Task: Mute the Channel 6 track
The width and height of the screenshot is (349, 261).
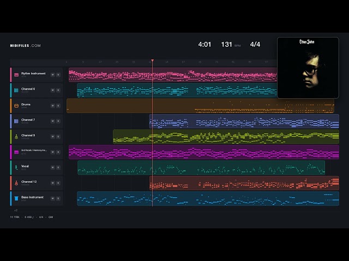Action: pos(52,90)
